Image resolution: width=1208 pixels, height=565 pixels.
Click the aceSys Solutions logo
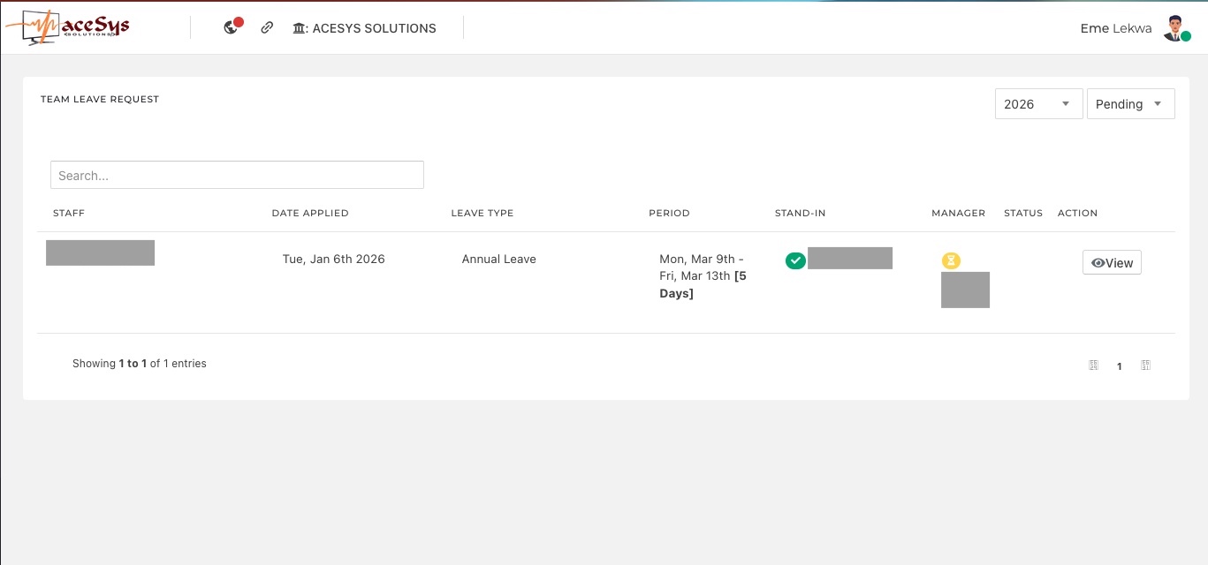point(68,27)
